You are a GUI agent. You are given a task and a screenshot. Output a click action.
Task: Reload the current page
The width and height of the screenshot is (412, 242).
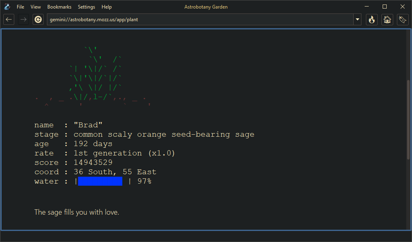tap(38, 20)
